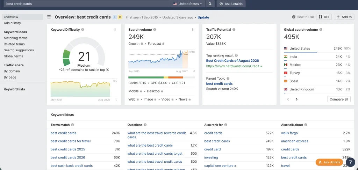Open By domain traffic share

click(12, 71)
